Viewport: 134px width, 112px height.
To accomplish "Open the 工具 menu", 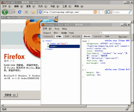I will pos(67,6).
